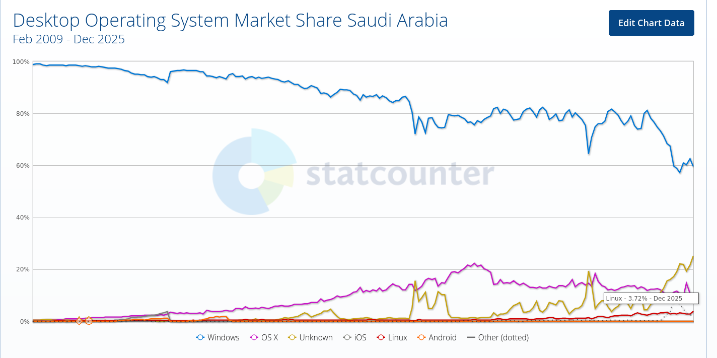Click the red Linux legend marker icon
This screenshot has height=358, width=717.
(x=381, y=338)
